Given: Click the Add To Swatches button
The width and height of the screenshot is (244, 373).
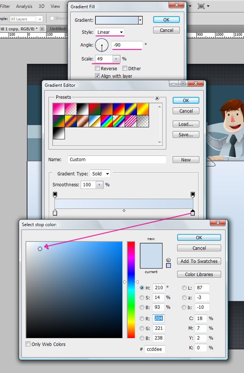Looking at the screenshot, I should pyautogui.click(x=199, y=261).
